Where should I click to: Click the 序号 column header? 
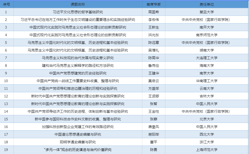(6, 4)
